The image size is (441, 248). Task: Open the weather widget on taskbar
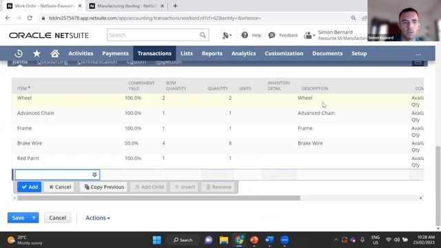(25, 240)
